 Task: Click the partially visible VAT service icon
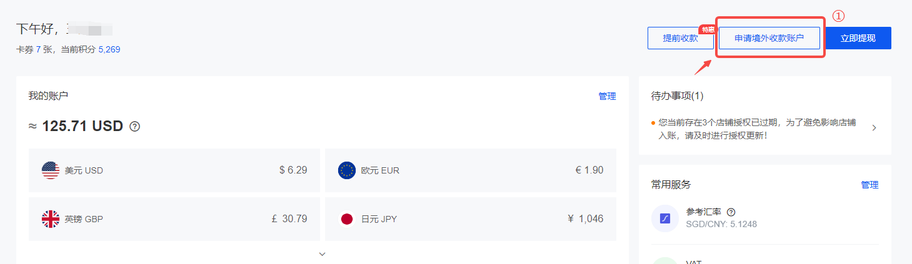[x=665, y=261]
